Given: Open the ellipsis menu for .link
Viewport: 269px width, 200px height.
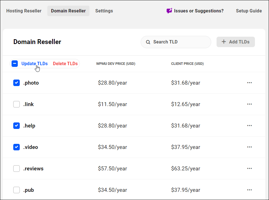Looking at the screenshot, I should click(x=249, y=104).
